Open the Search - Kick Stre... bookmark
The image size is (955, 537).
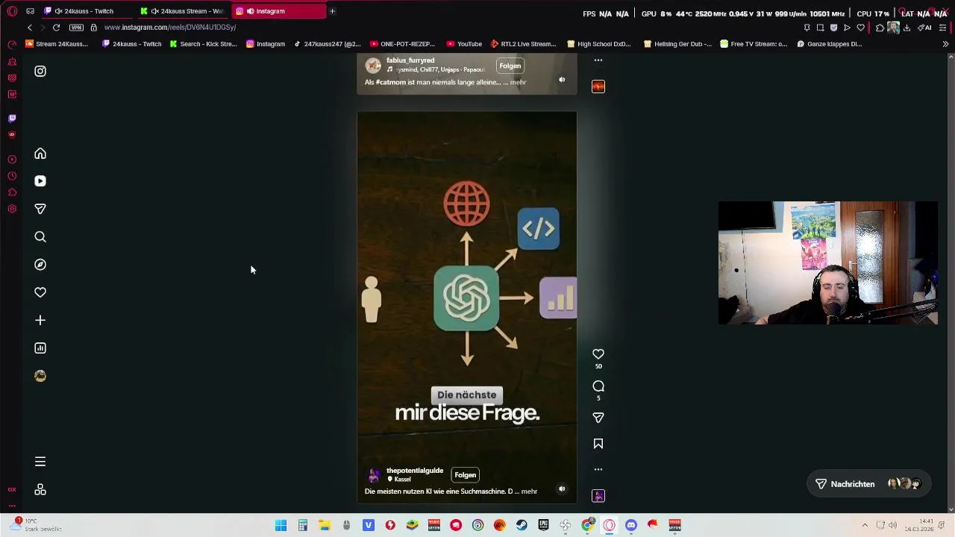[203, 44]
